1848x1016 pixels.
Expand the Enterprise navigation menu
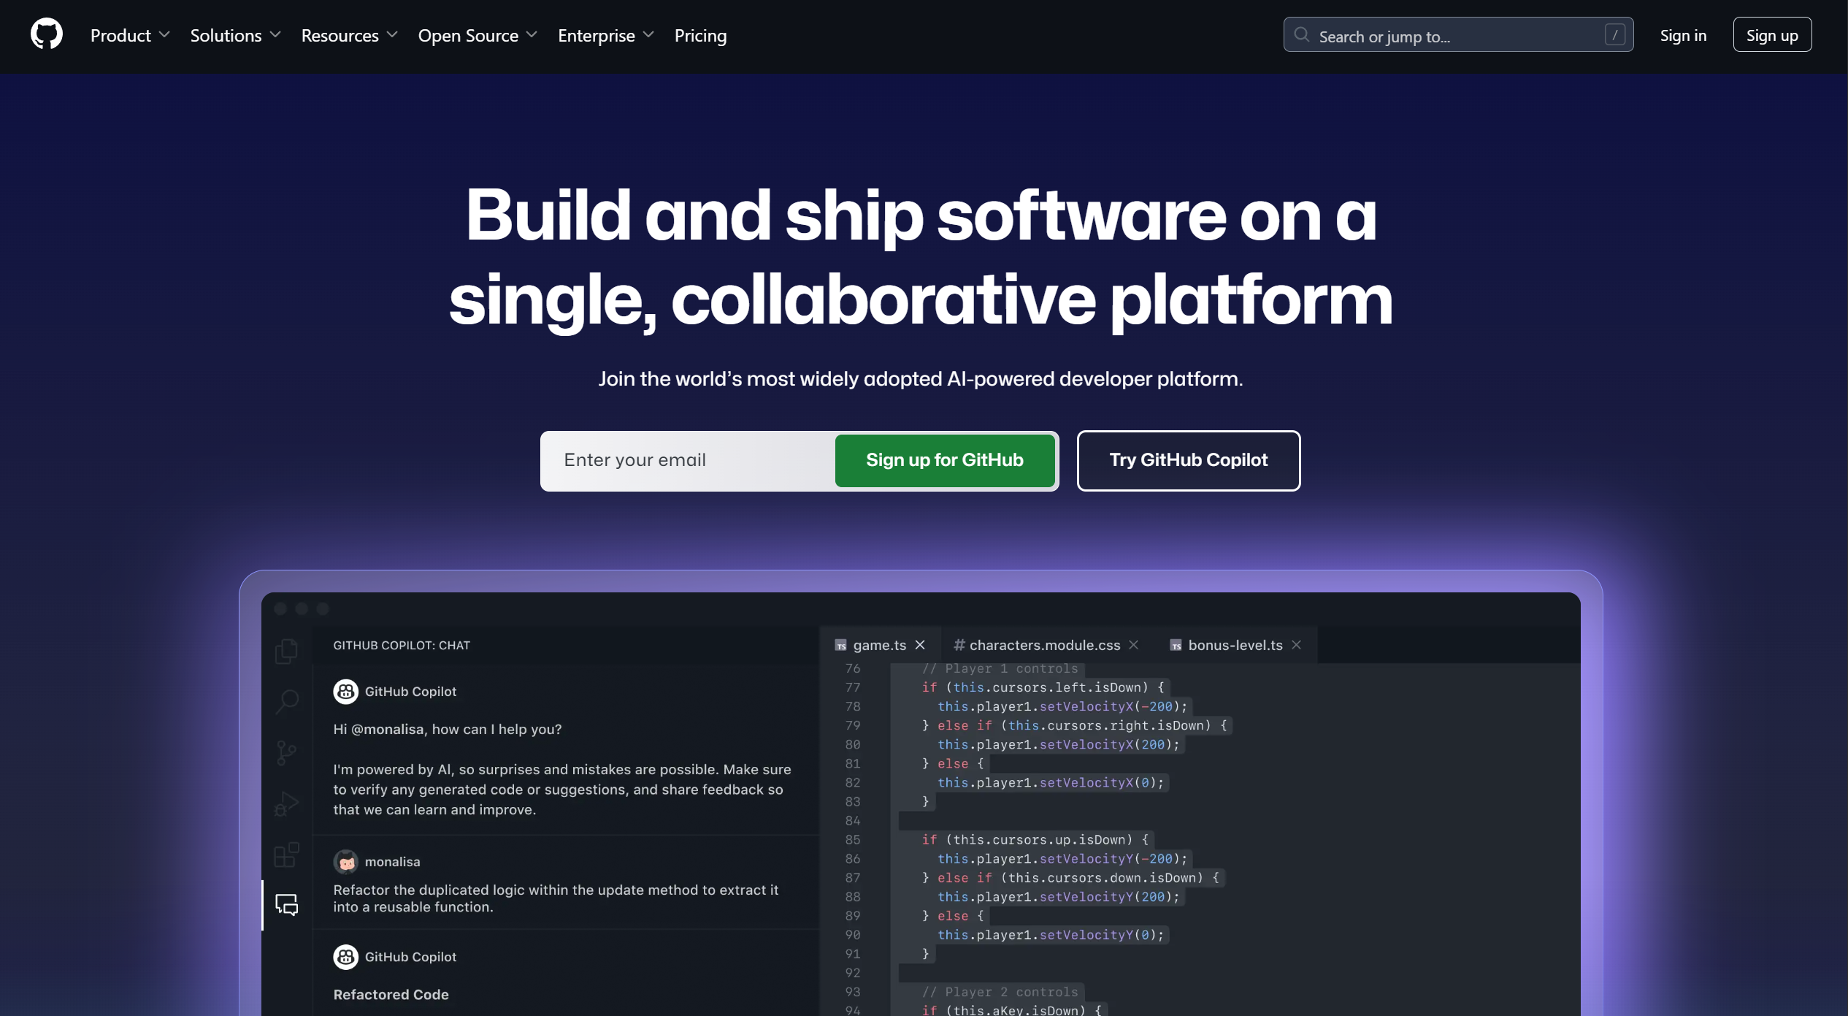click(x=605, y=35)
